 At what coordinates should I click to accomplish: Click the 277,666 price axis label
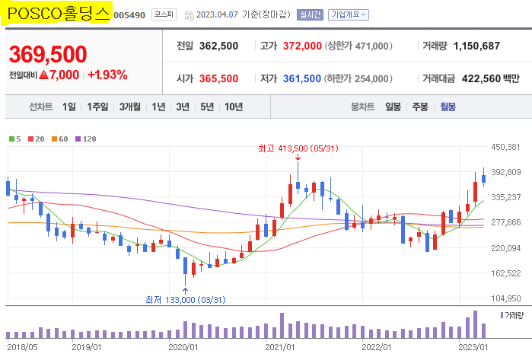(x=505, y=222)
